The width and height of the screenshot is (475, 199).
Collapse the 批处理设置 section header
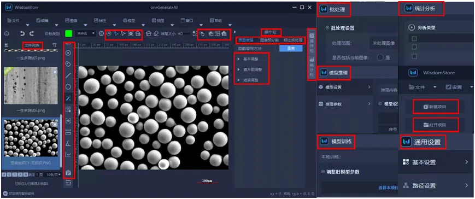coord(340,28)
